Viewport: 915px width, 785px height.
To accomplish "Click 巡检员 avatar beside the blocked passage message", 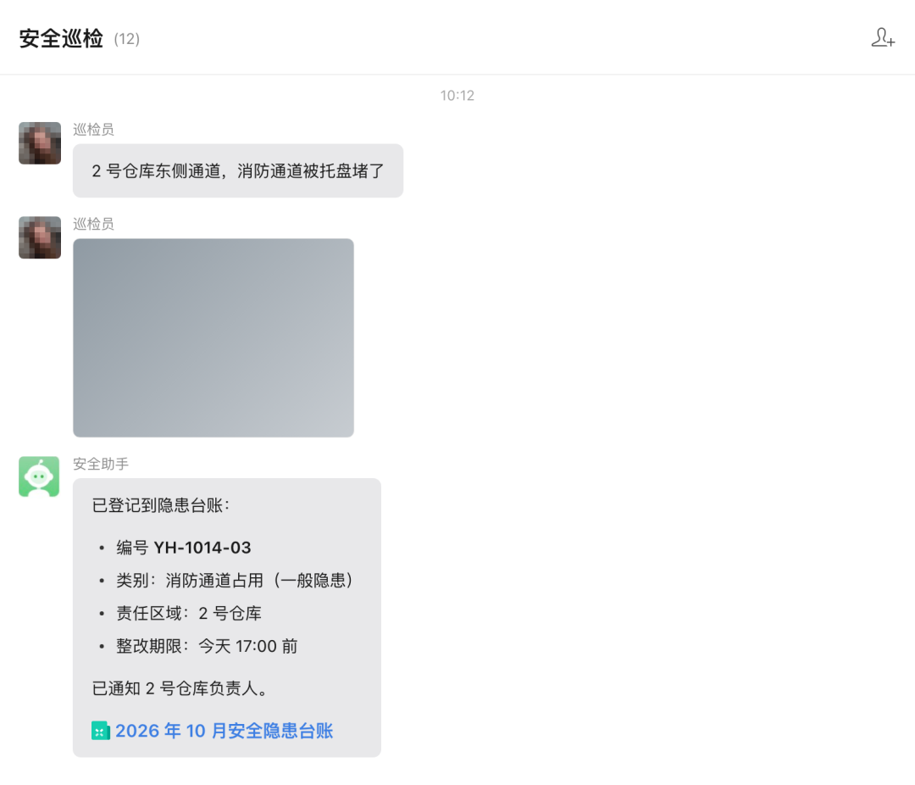I will pyautogui.click(x=40, y=143).
